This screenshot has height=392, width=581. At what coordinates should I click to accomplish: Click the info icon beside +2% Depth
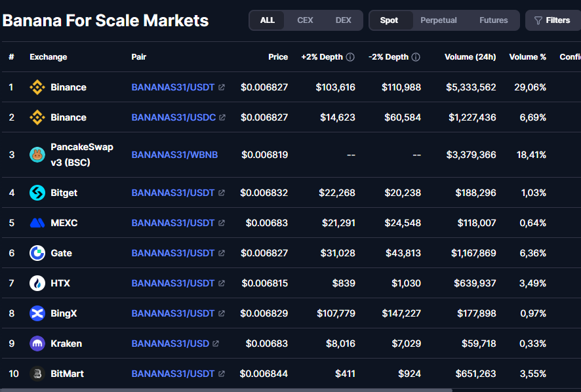350,57
